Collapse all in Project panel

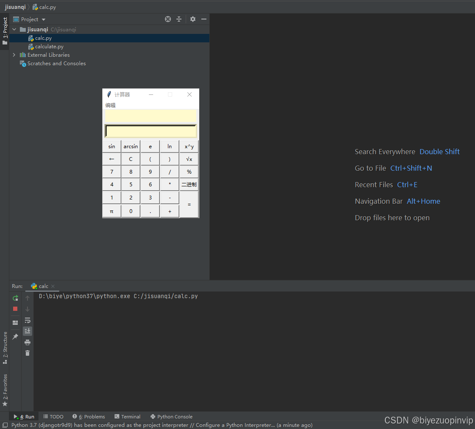179,19
